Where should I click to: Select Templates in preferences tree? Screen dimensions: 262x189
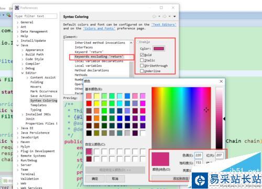[x=38, y=105]
